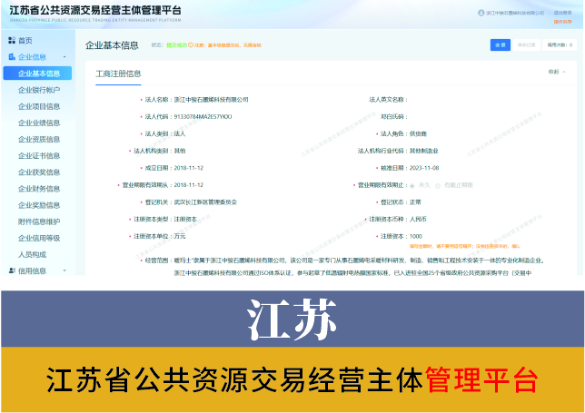Open 企业信用等级 in sidebar
This screenshot has height=413, width=585.
(39, 238)
